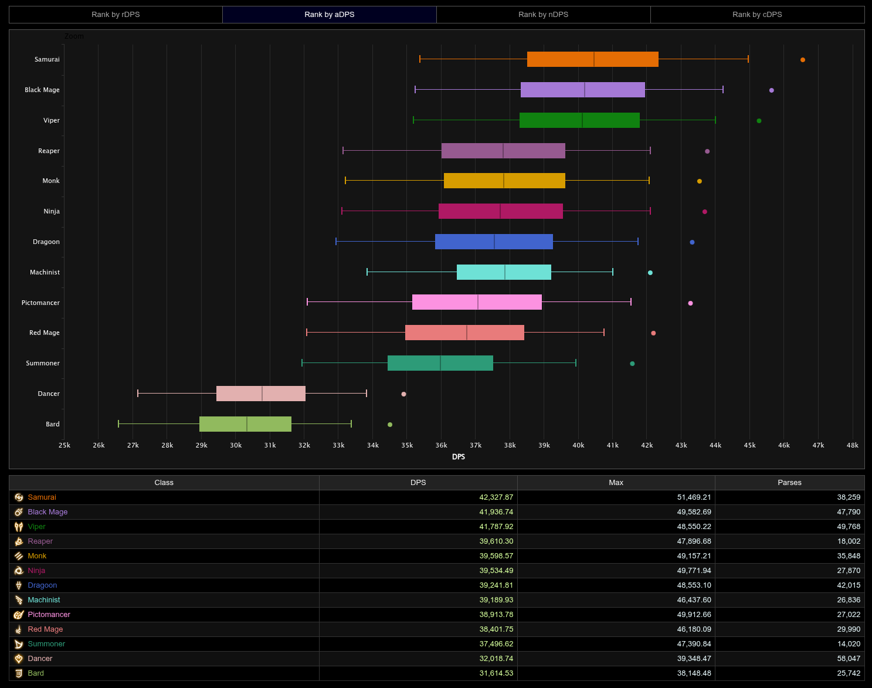
Task: Click the Black Mage job icon
Action: [19, 512]
